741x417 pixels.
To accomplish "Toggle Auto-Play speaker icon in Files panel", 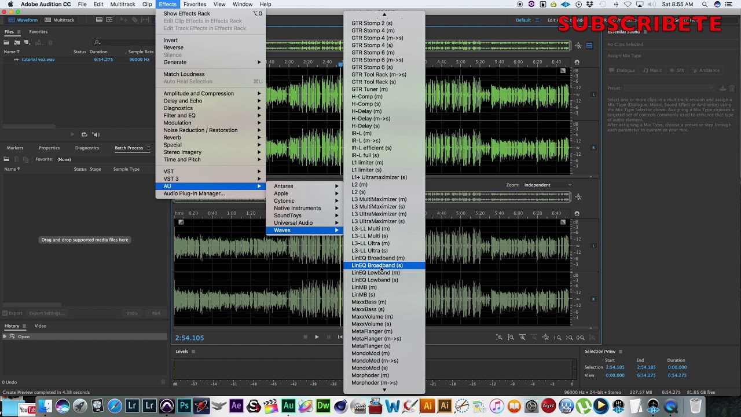I will point(96,134).
